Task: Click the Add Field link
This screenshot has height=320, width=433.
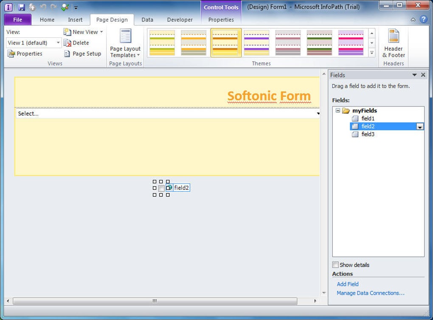Action: click(x=347, y=284)
